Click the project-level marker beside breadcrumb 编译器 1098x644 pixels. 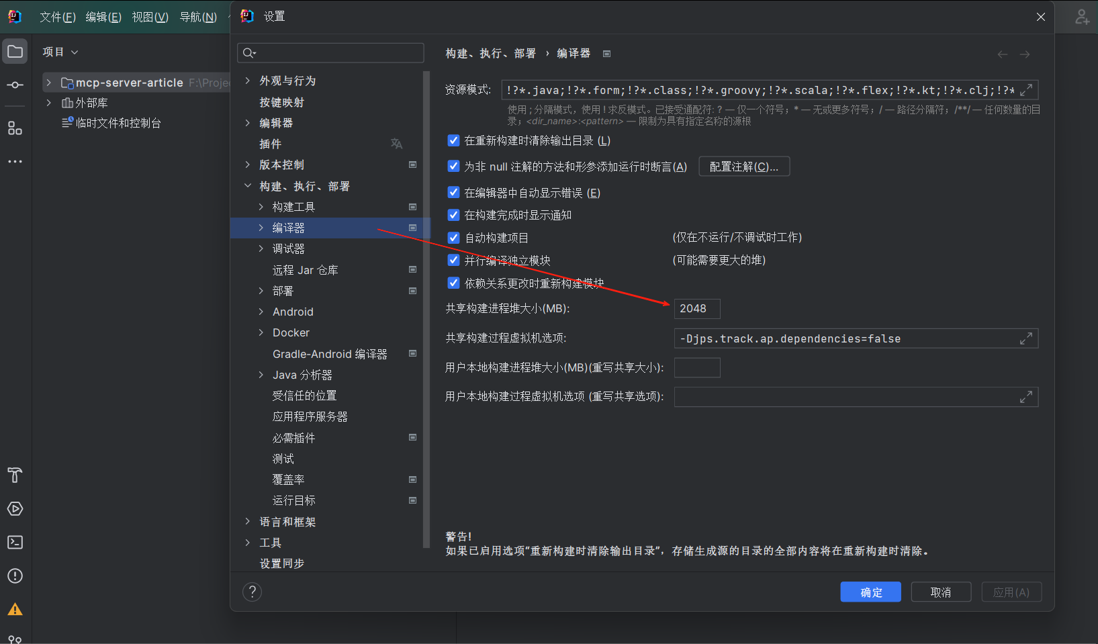pos(606,54)
